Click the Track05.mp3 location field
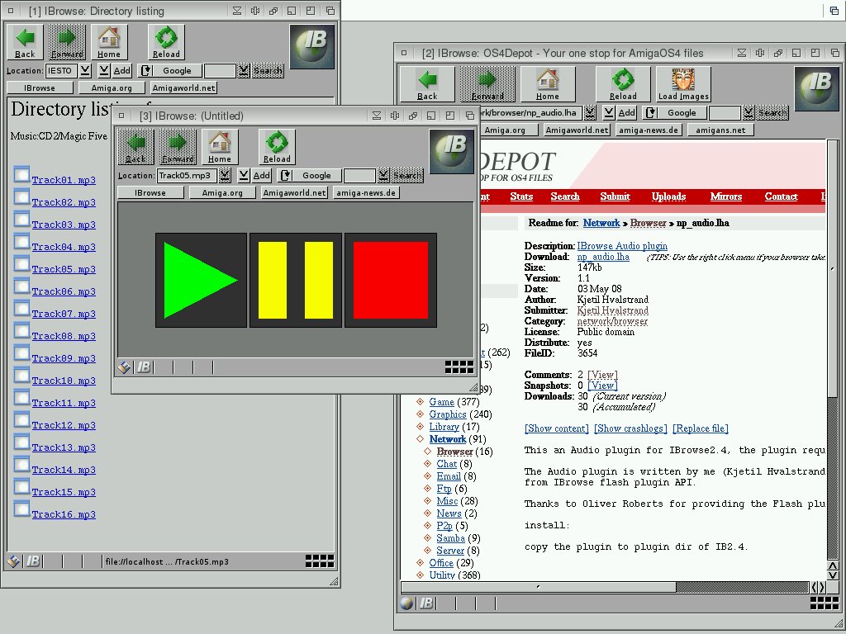This screenshot has height=634, width=846. 186,175
